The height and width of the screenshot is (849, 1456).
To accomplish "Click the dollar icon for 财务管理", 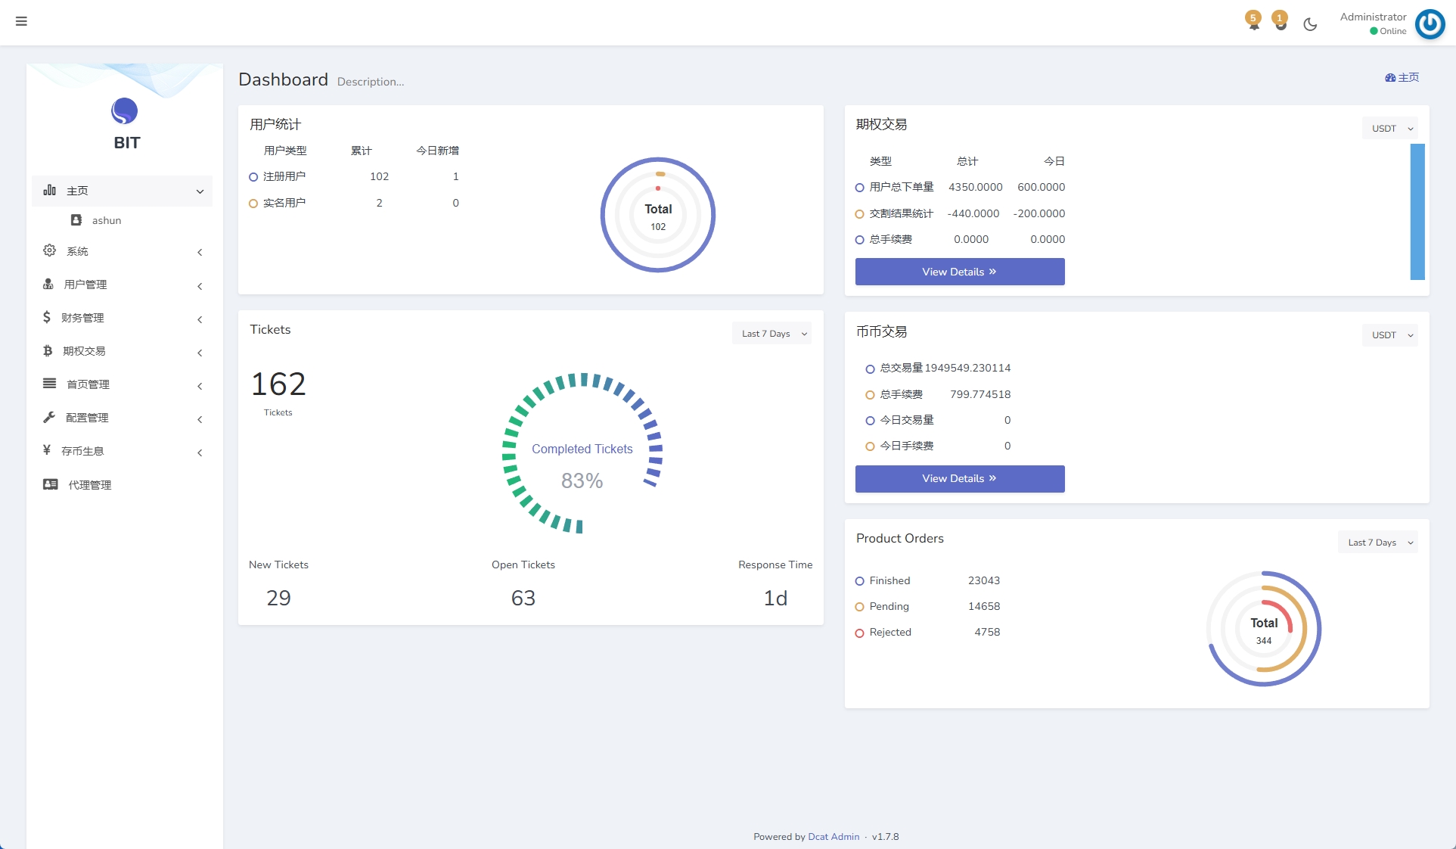I will coord(47,317).
